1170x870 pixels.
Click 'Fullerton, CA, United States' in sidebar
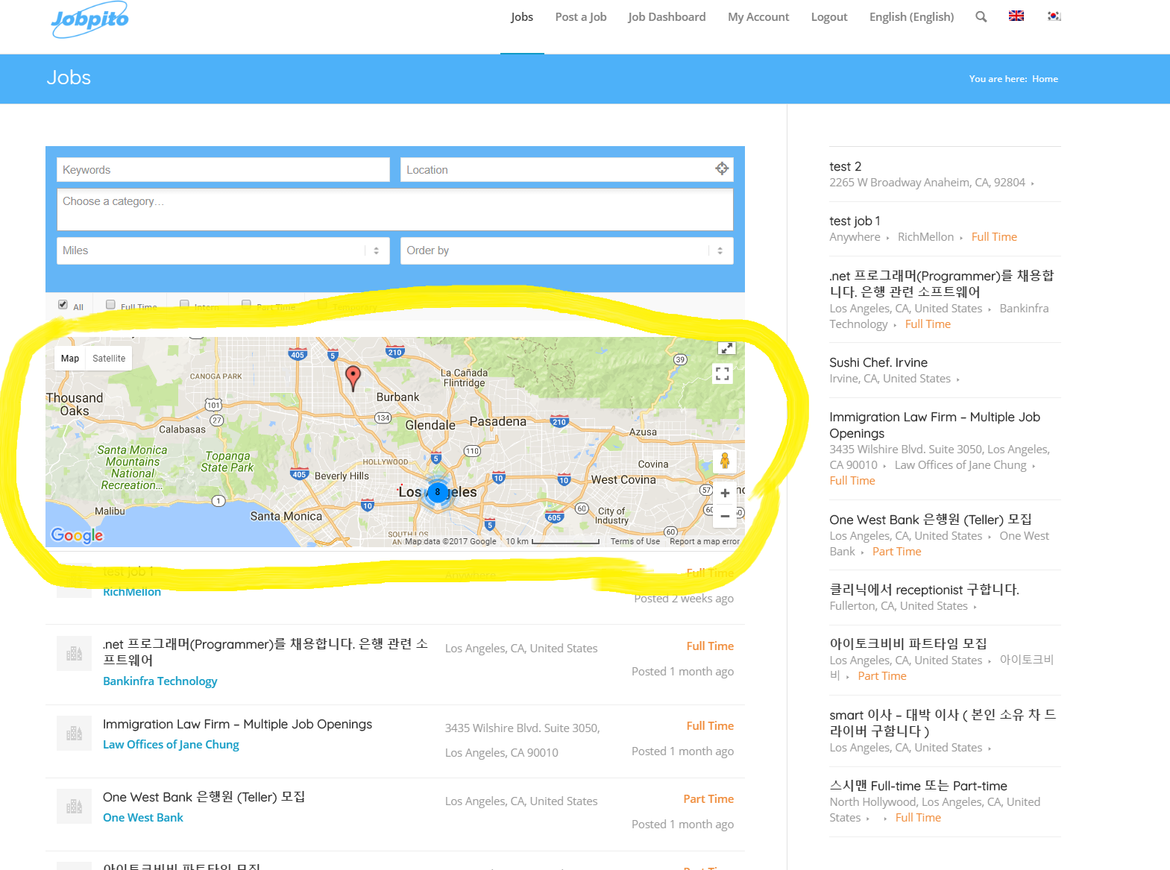tap(899, 606)
